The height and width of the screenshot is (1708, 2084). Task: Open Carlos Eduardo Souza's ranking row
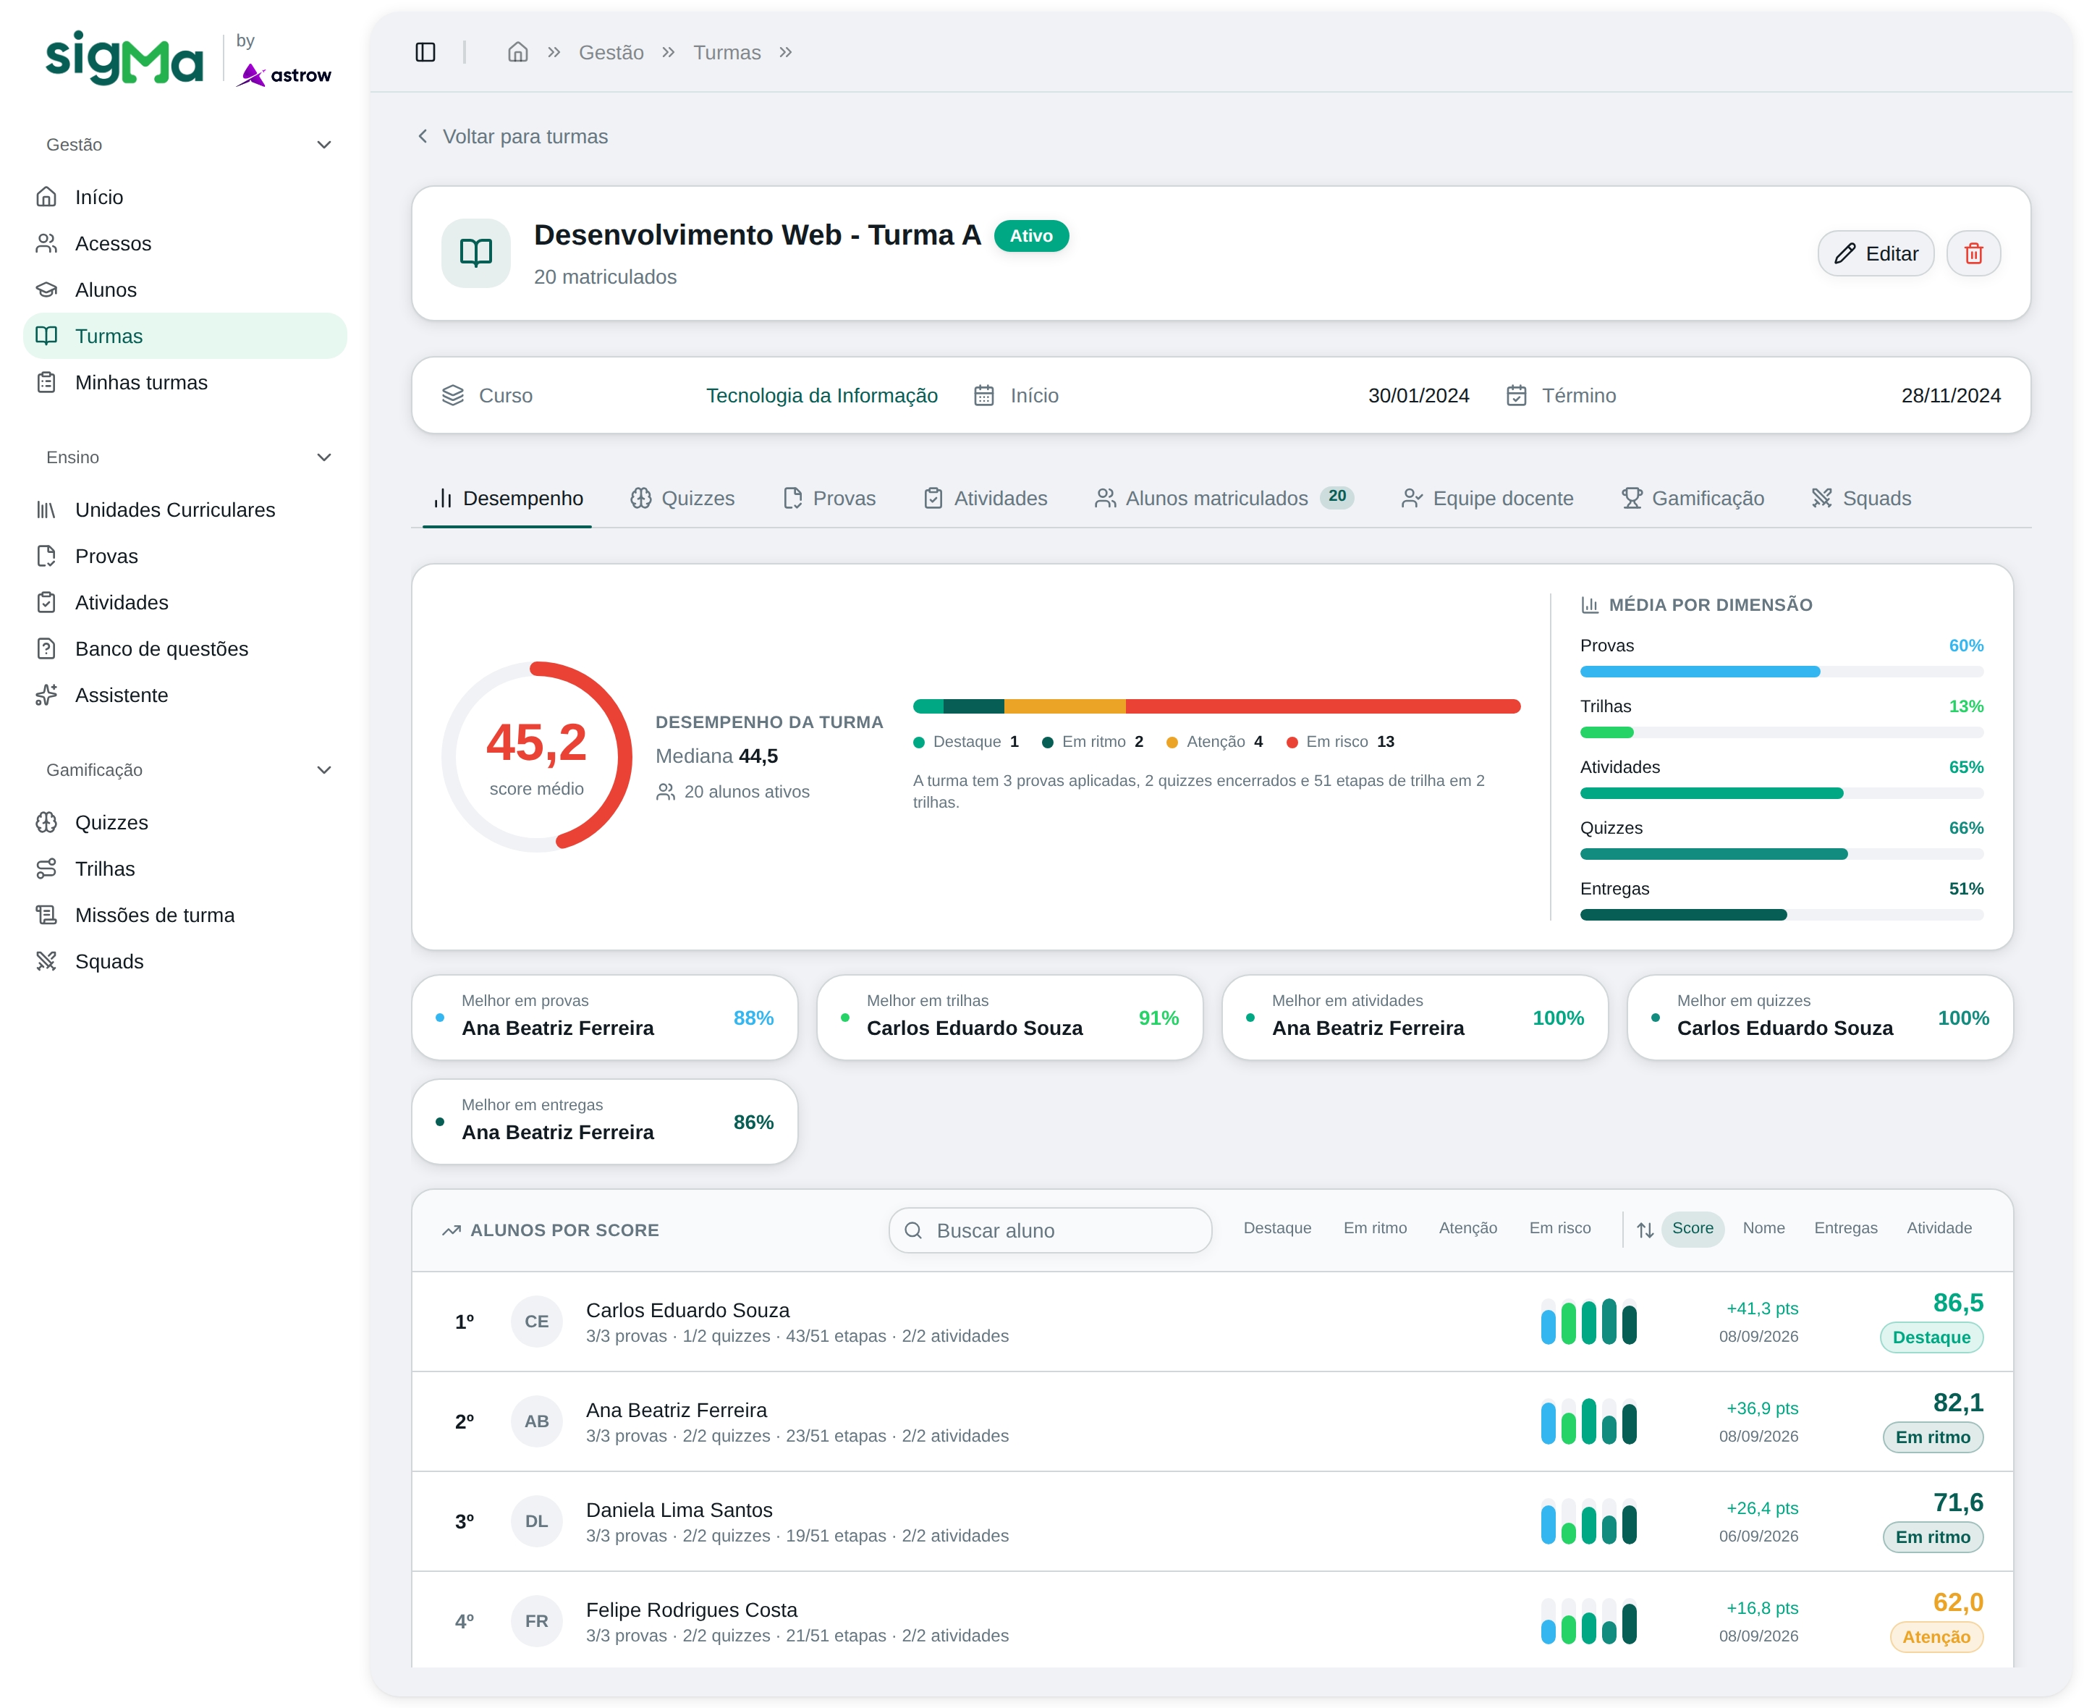[x=1211, y=1322]
